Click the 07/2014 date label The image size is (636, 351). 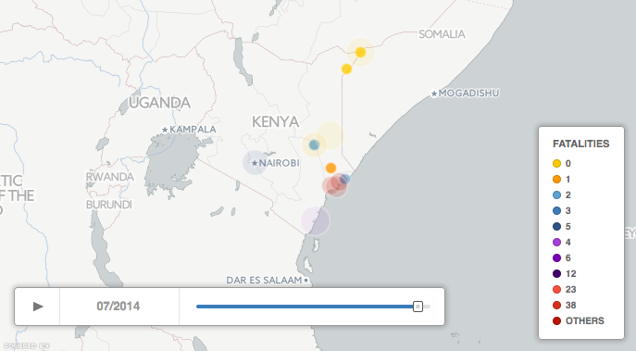point(118,306)
